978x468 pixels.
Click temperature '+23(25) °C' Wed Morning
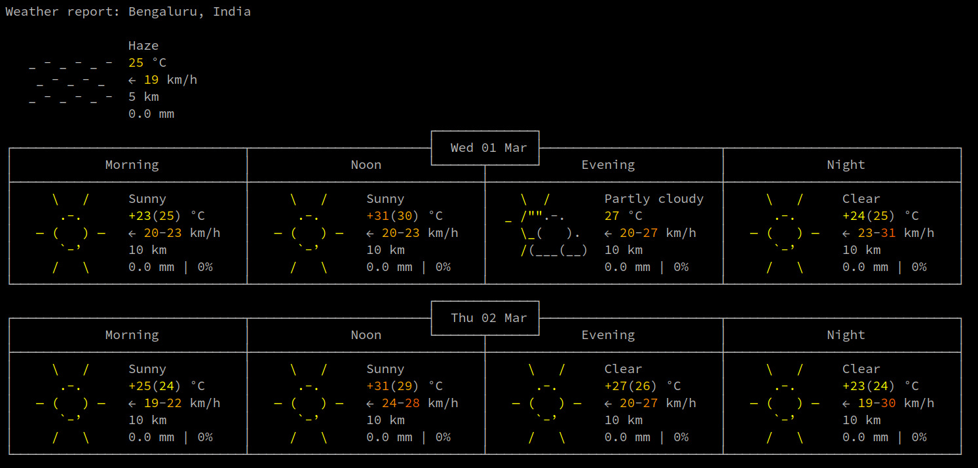166,216
